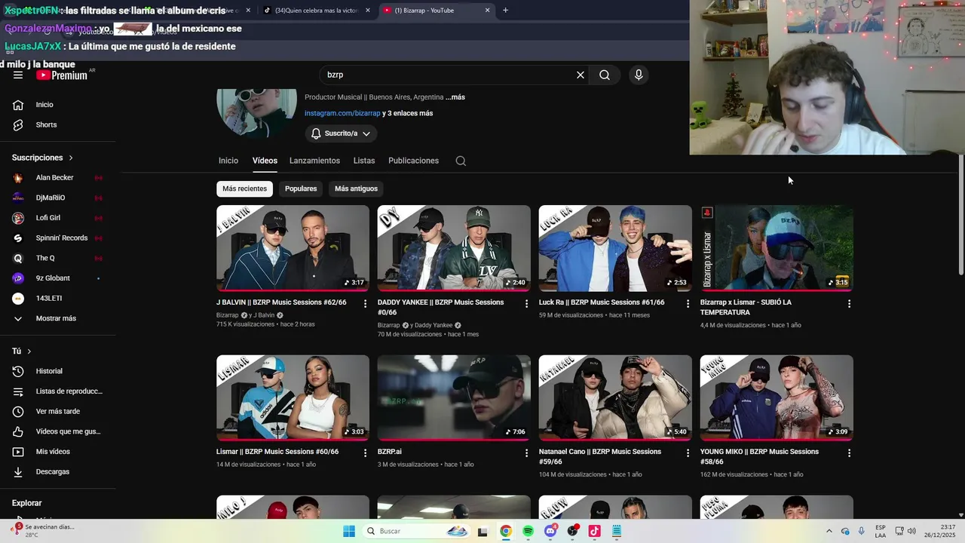The height and width of the screenshot is (543, 965).
Task: Open Spotify from the taskbar
Action: point(528,531)
